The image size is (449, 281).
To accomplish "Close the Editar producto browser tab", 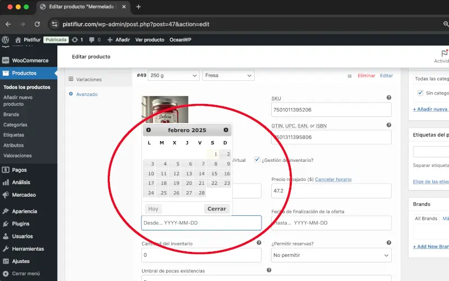I will coord(123,7).
